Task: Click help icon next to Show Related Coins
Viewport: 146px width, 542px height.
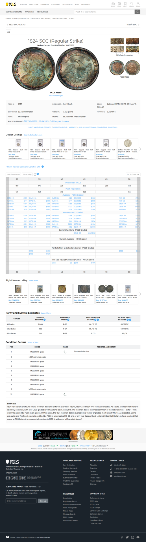Action: click(x=43, y=167)
